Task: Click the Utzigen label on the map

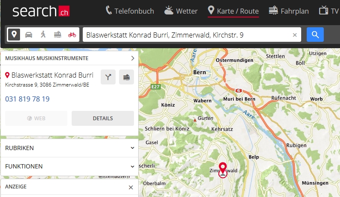Action: [318, 53]
